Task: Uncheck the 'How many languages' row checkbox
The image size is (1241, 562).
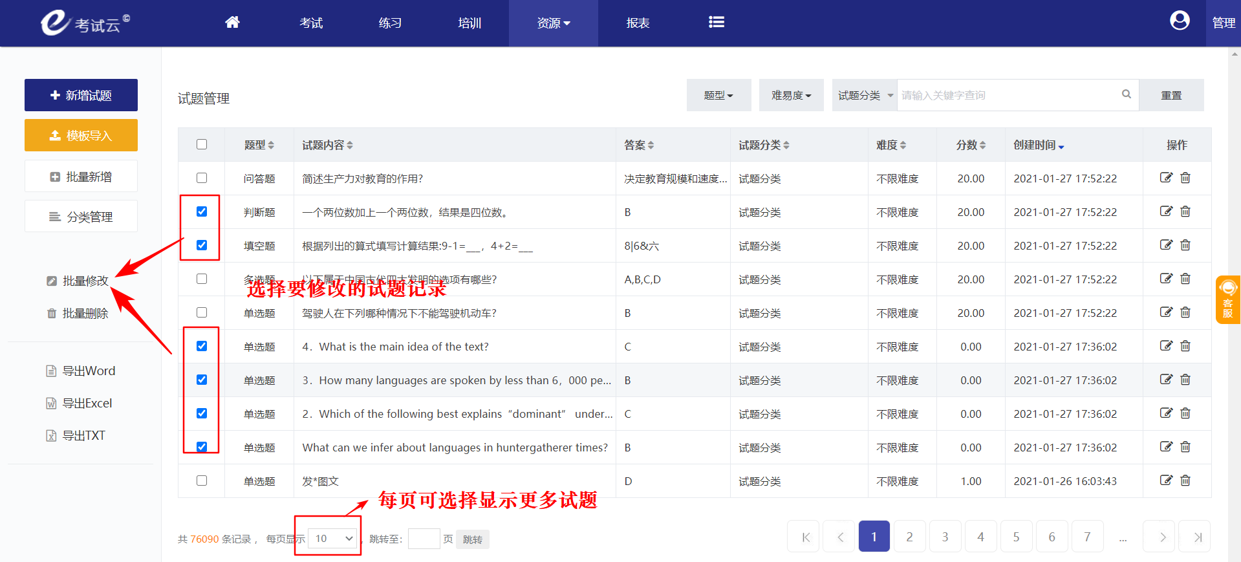Action: [202, 380]
